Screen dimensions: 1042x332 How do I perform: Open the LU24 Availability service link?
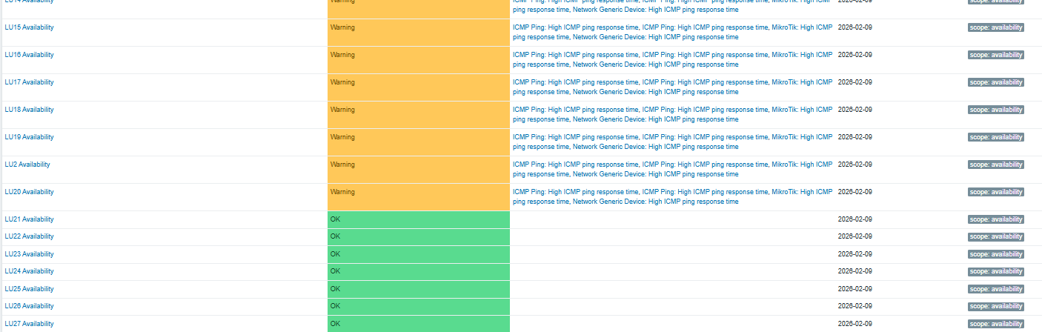point(29,271)
